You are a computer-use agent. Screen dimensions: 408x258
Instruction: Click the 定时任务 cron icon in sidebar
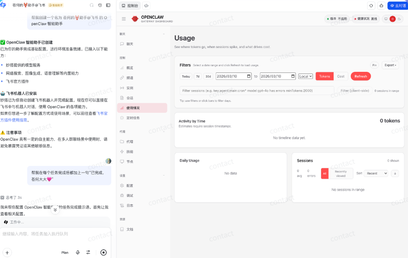point(122,118)
